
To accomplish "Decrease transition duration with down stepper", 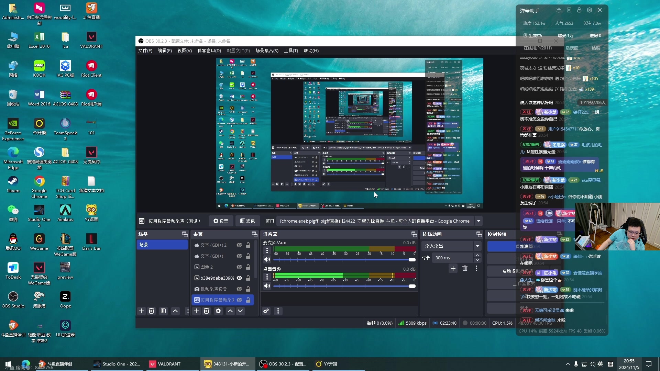I will click(477, 260).
